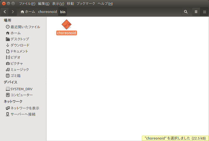Click the bin path segment

tap(63, 12)
